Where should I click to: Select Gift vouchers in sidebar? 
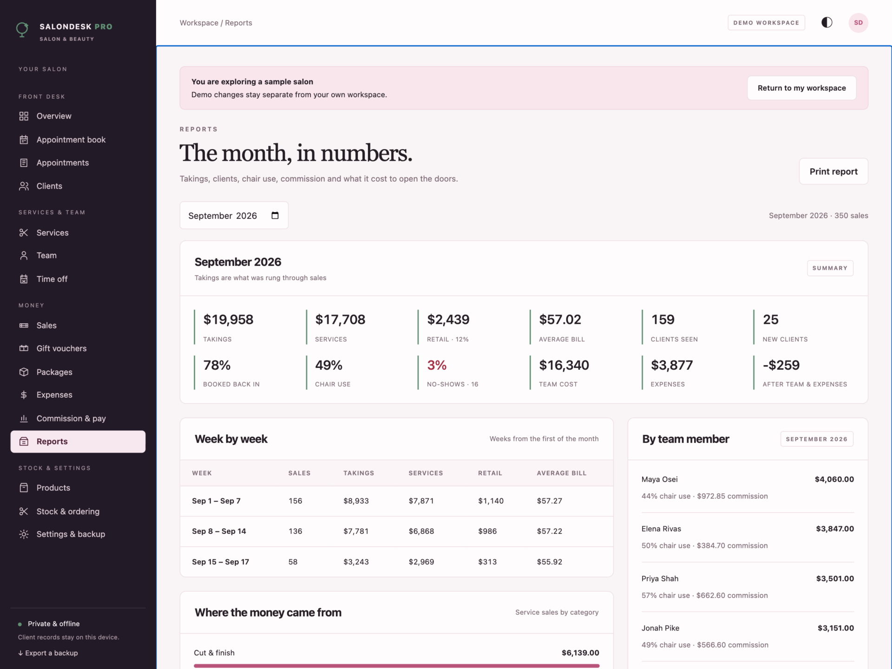point(78,348)
